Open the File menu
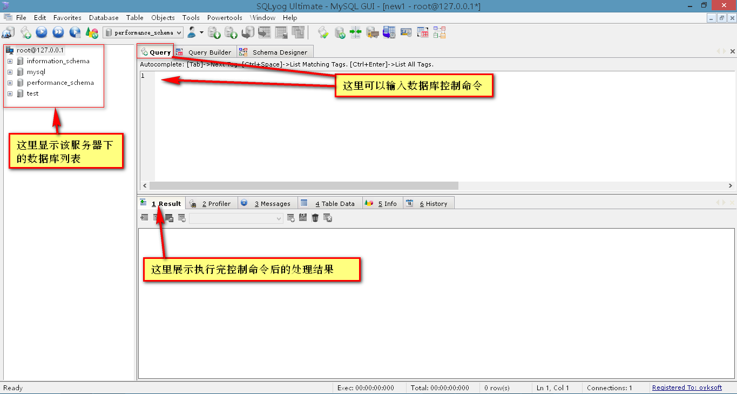The image size is (737, 394). tap(21, 18)
